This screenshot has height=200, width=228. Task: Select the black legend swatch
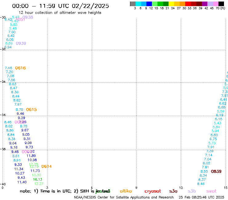(221, 4)
